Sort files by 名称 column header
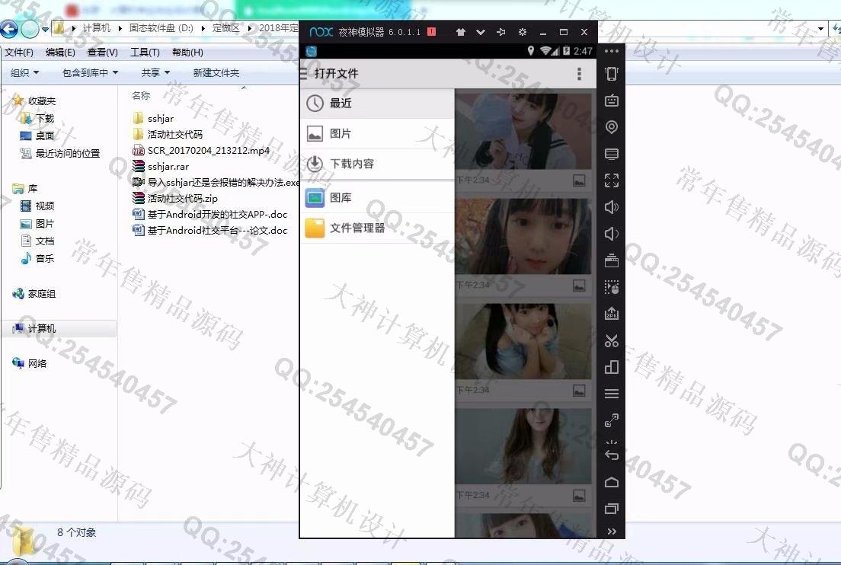The height and width of the screenshot is (565, 841). (x=141, y=95)
